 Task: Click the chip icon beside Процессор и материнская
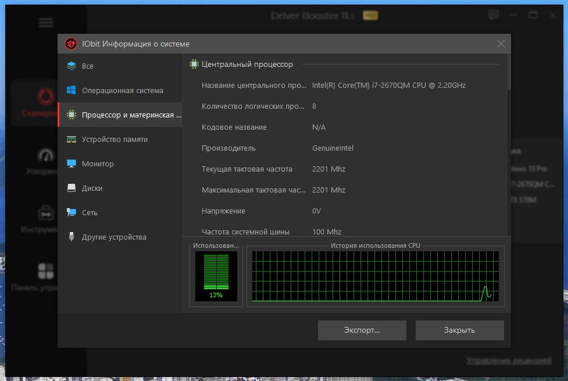point(72,115)
